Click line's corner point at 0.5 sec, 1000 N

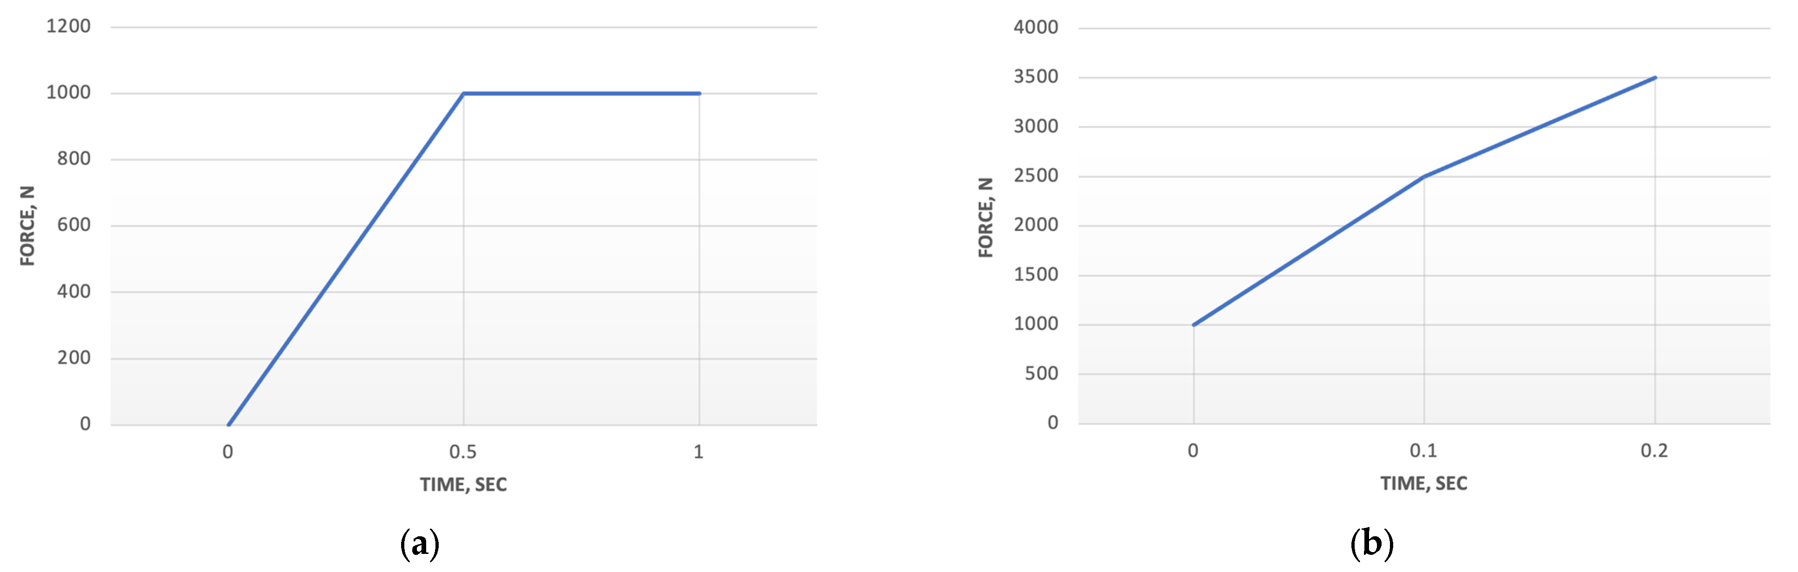[463, 93]
